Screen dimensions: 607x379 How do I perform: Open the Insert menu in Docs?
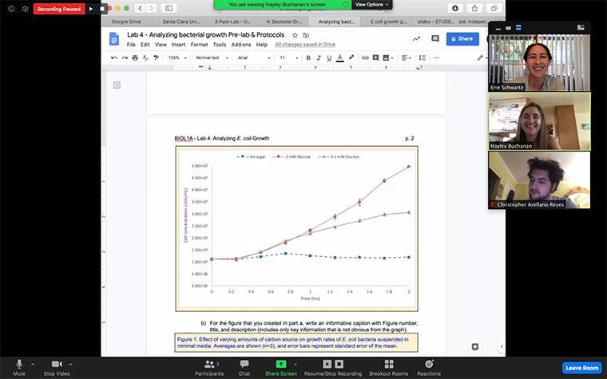point(179,45)
